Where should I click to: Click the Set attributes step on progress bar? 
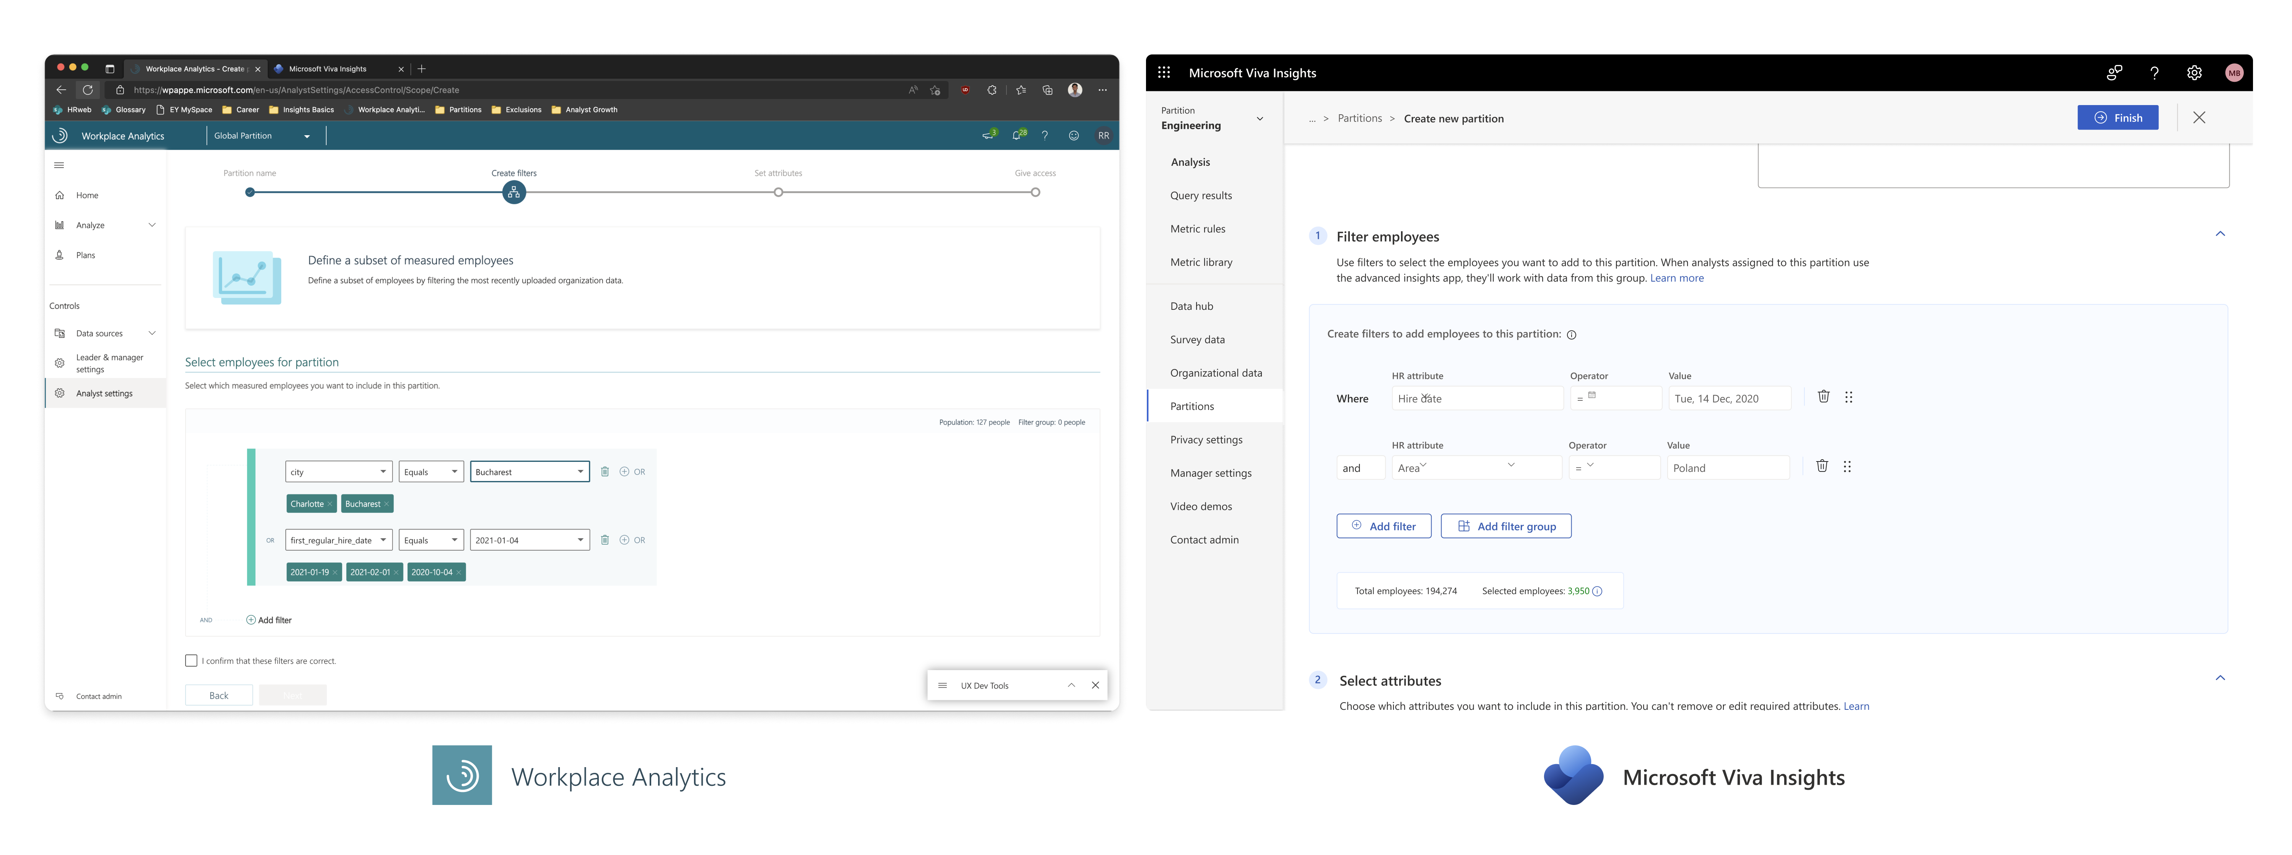(779, 192)
